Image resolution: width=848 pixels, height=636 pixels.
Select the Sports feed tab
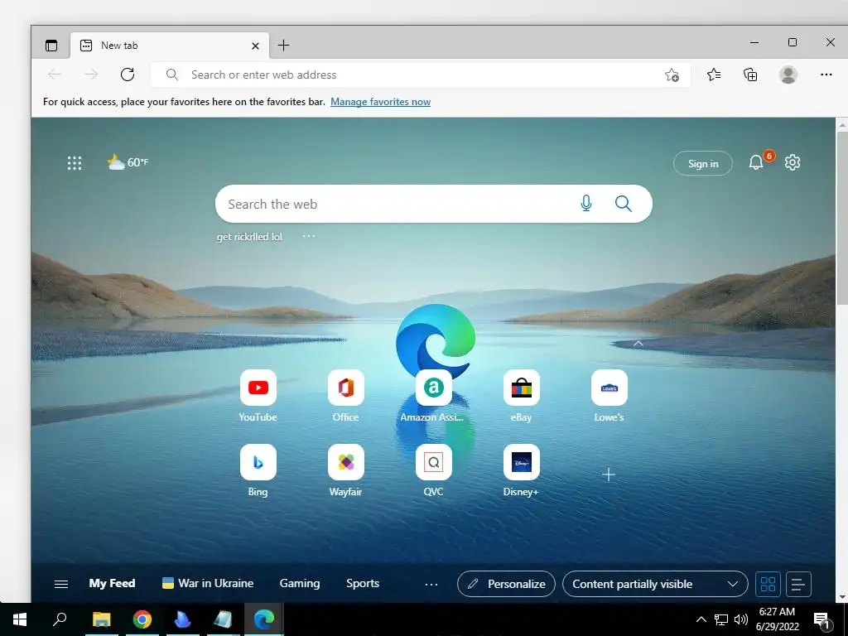[x=363, y=583]
